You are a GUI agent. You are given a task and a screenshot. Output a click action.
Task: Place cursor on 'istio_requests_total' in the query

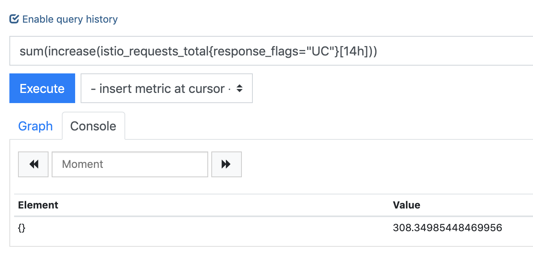153,51
